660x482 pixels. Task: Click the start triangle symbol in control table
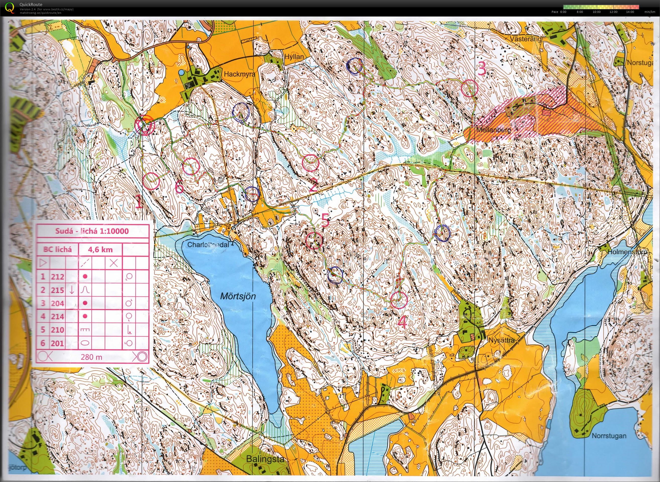[x=43, y=263]
